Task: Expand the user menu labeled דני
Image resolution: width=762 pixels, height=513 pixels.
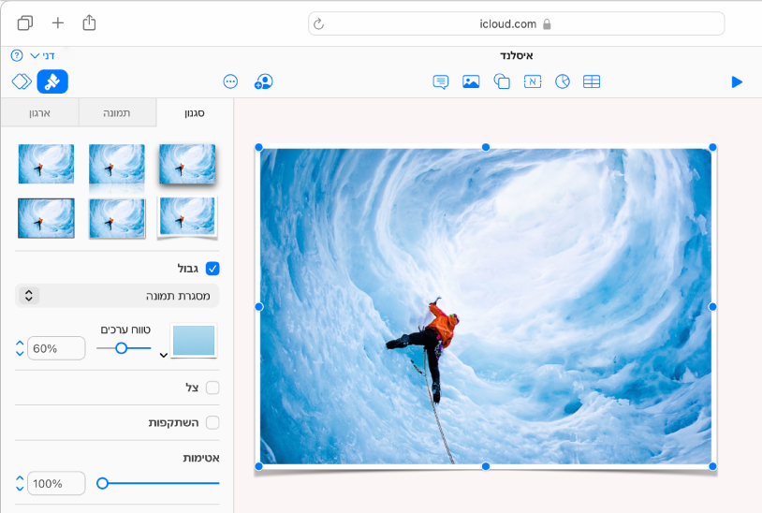Action: click(x=41, y=56)
